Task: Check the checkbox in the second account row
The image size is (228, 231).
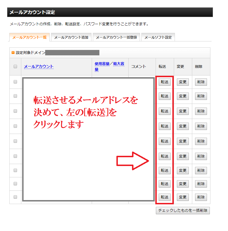Action: (15, 96)
